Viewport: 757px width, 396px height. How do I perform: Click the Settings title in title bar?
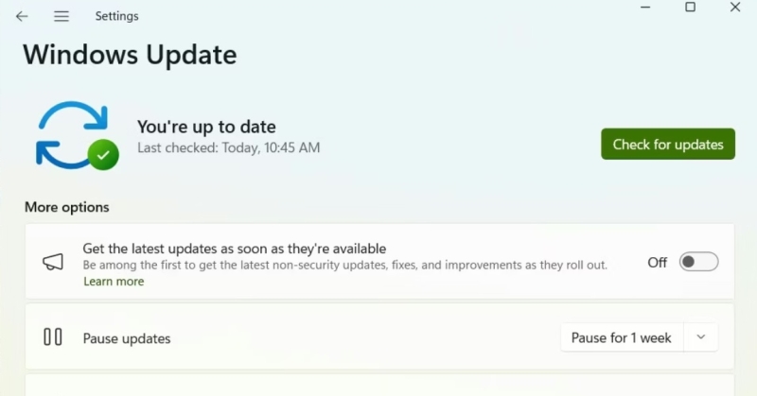point(116,16)
